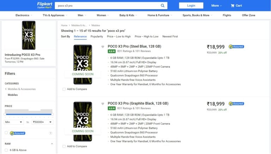The width and height of the screenshot is (271, 154).
Task: Open the Flights menu item
Action: (227, 15)
